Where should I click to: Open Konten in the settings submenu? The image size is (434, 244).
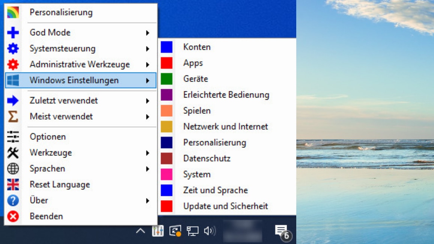point(227,47)
